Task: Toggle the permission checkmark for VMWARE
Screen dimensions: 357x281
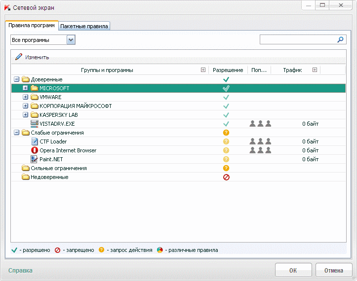Action: [x=226, y=97]
